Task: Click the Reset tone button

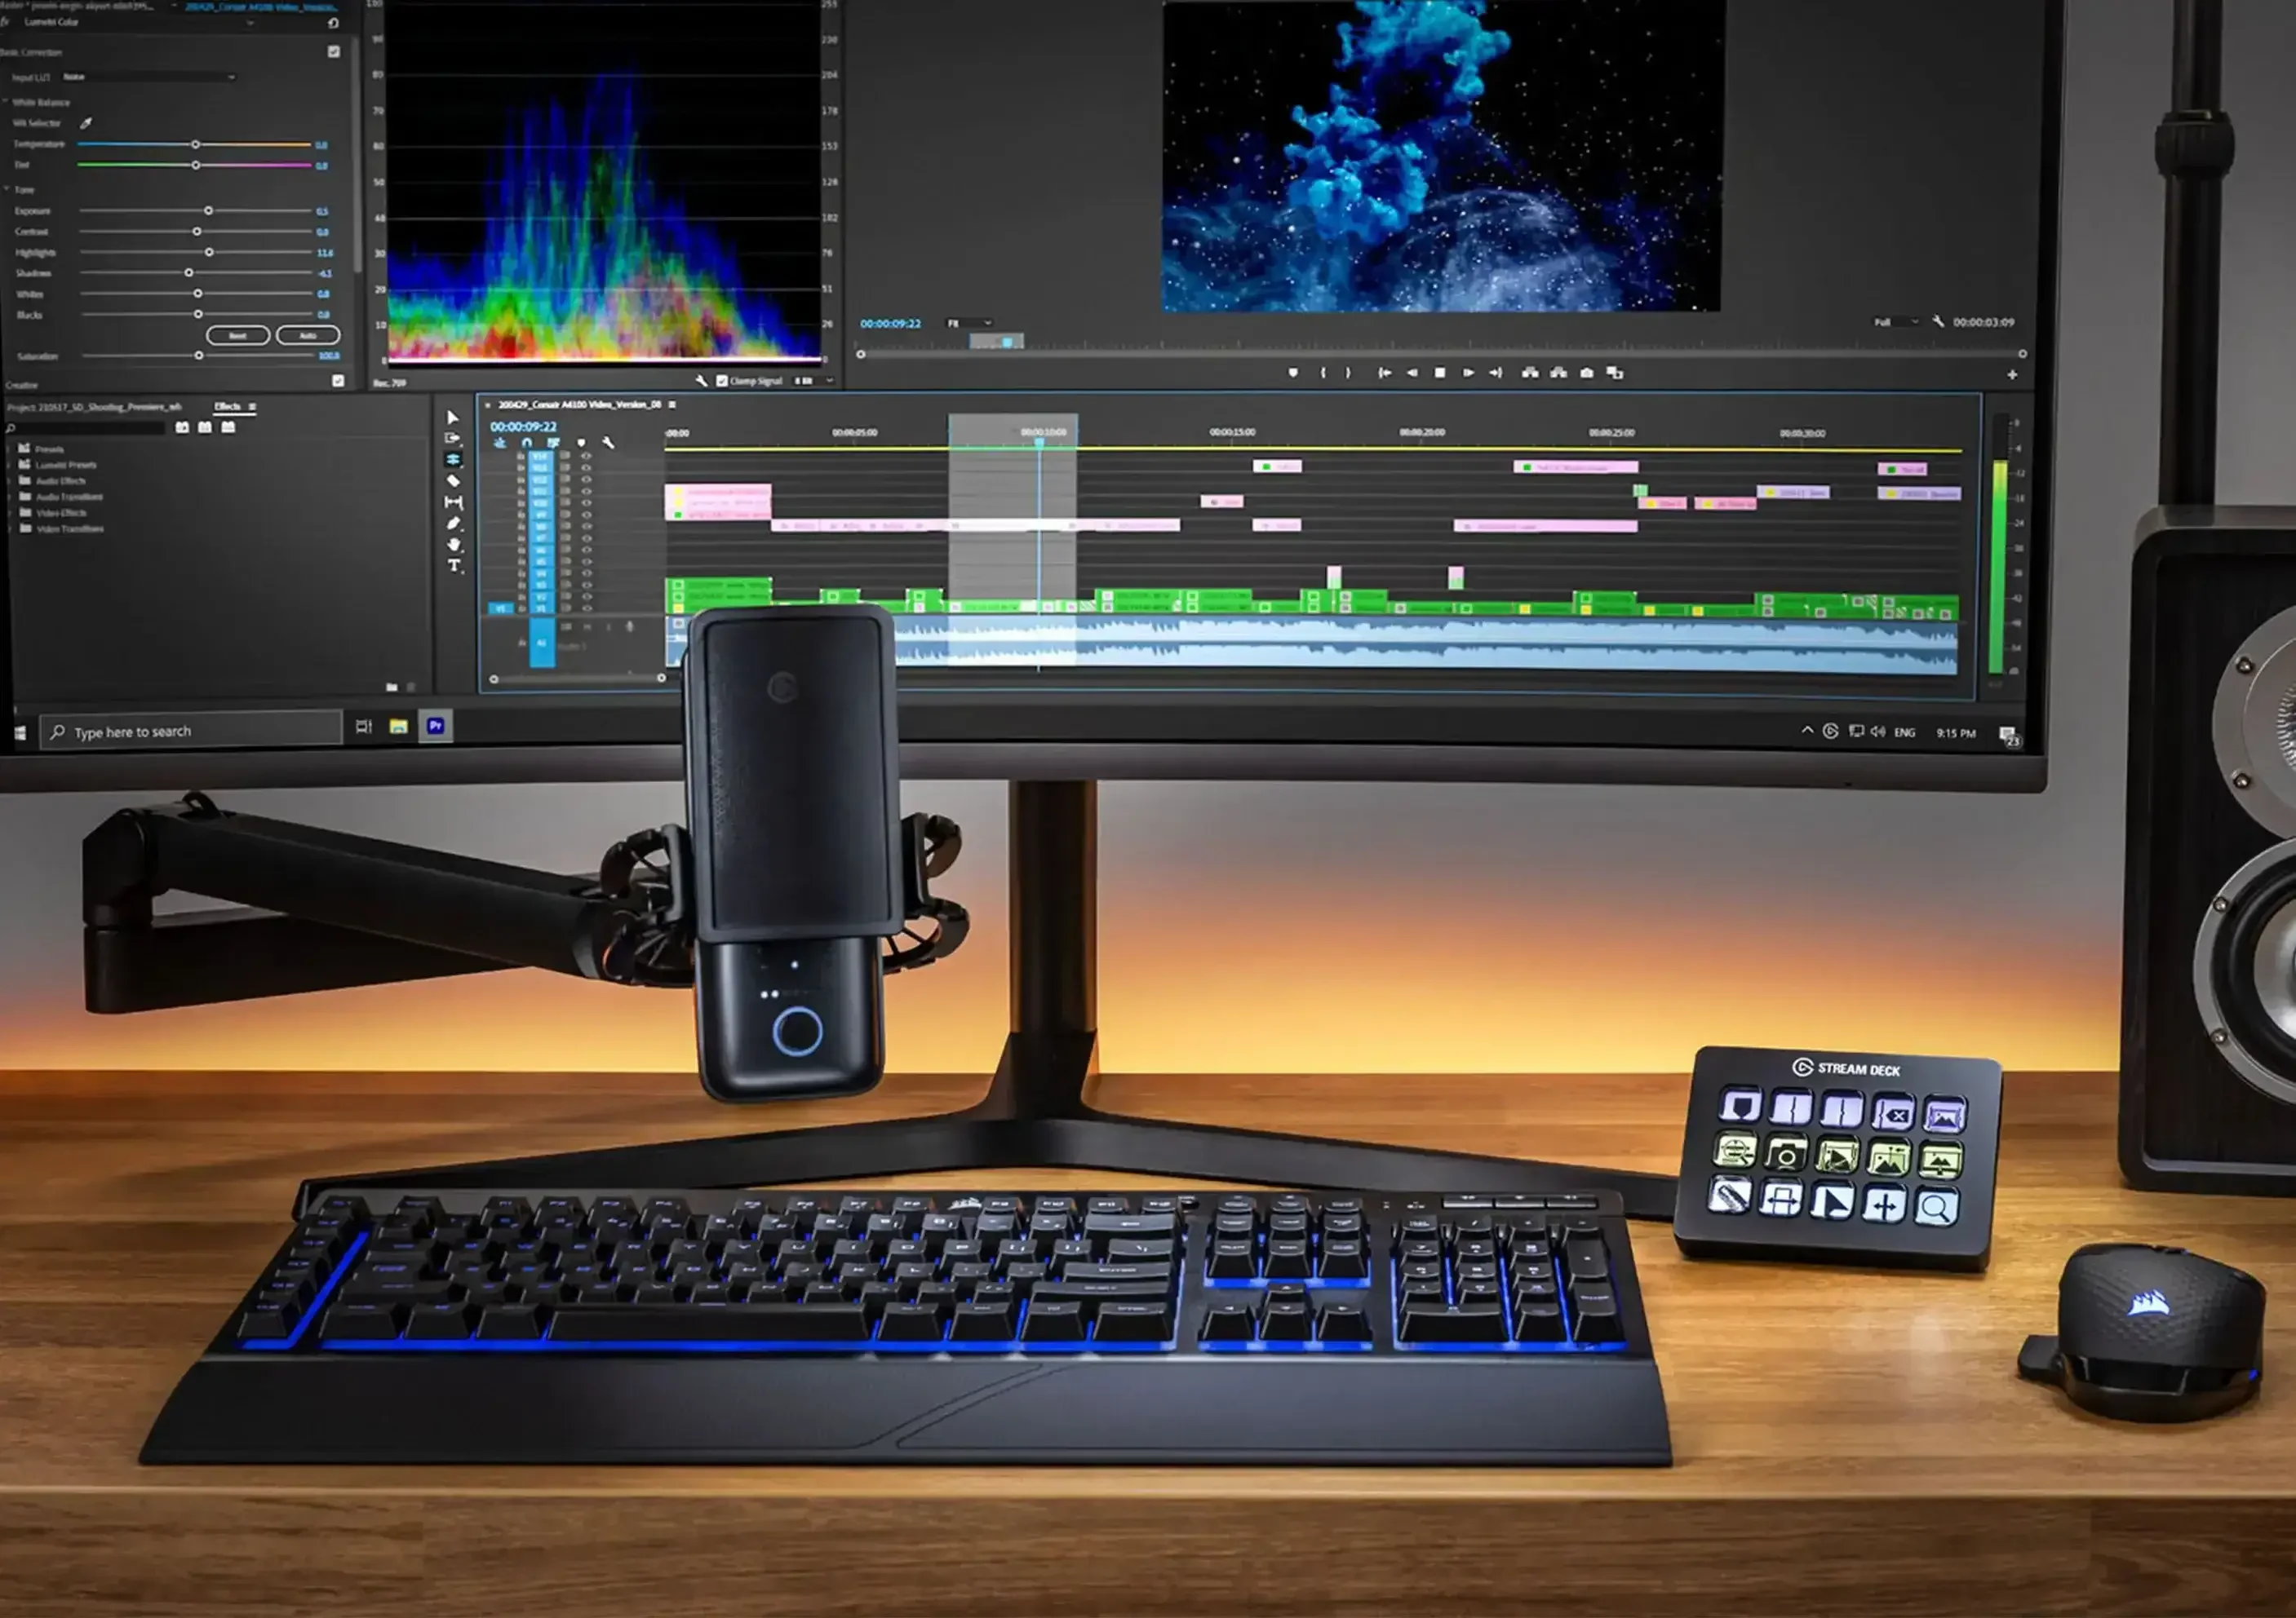Action: (237, 335)
